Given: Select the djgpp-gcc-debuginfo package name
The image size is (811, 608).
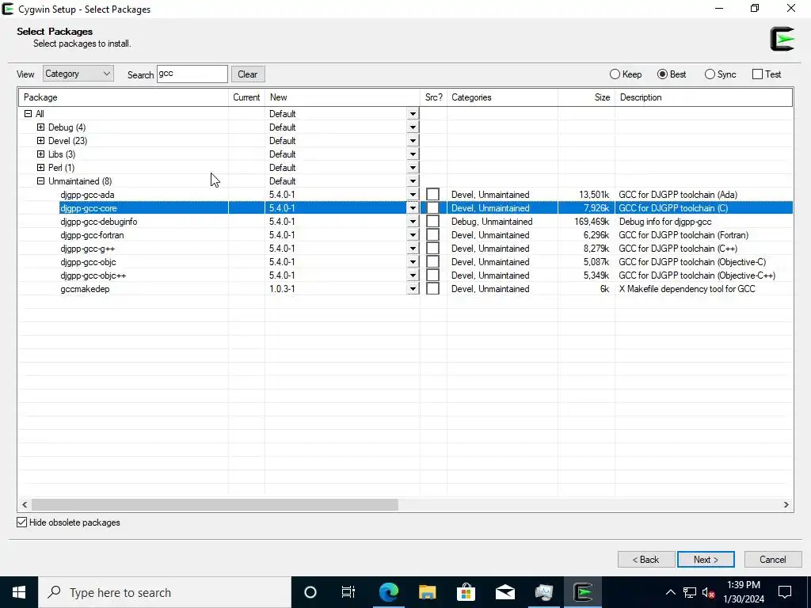Looking at the screenshot, I should click(x=99, y=222).
